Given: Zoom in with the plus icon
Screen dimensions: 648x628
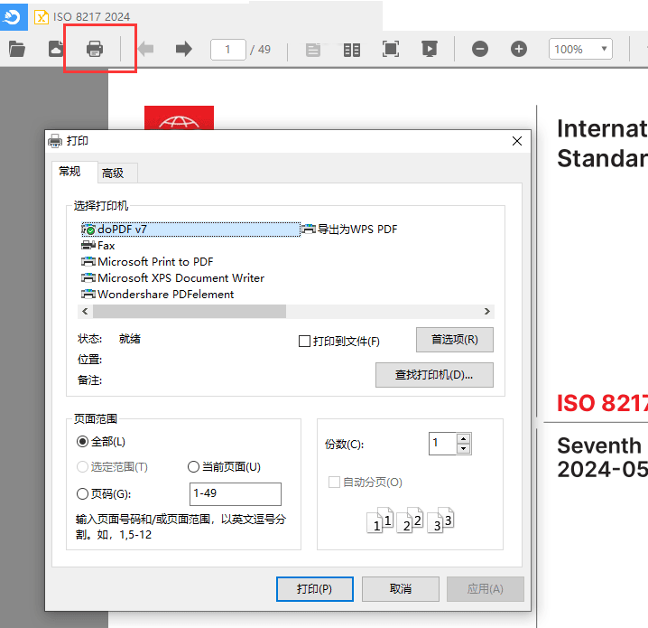Looking at the screenshot, I should 519,50.
